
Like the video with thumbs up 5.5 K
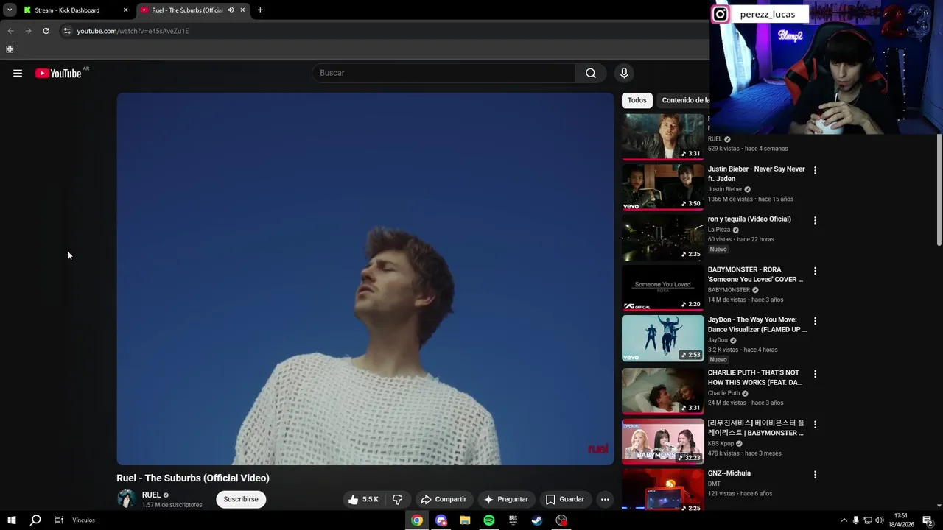[363, 499]
